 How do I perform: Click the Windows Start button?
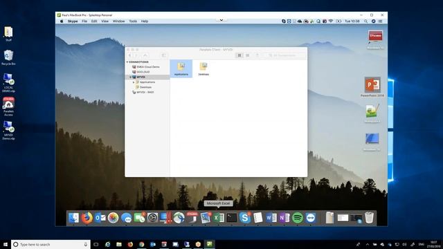coord(6,244)
